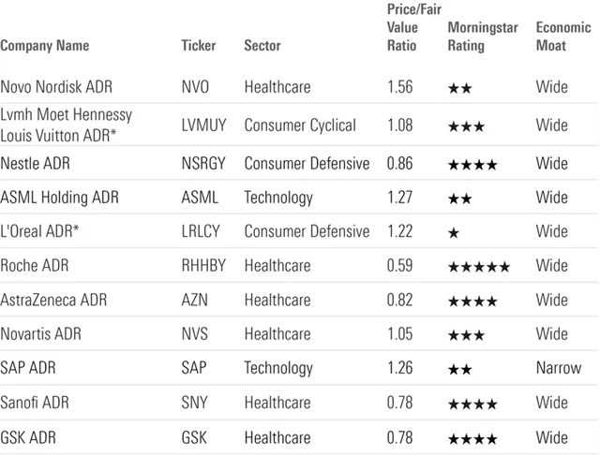This screenshot has height=456, width=600.
Task: Select the Consumer Cyclical sector cell
Action: click(x=300, y=125)
